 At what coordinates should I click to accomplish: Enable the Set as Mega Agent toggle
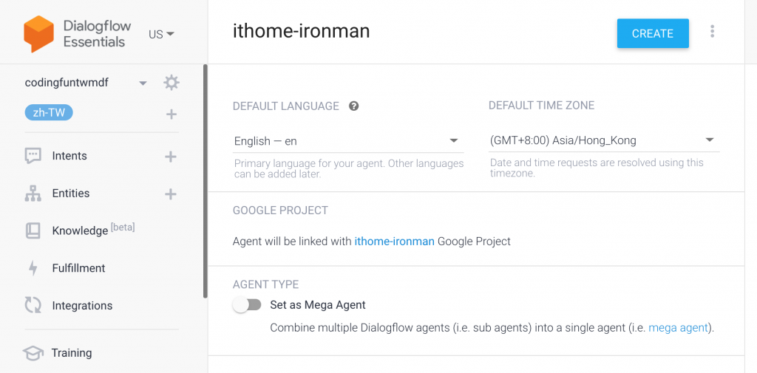[x=247, y=305]
